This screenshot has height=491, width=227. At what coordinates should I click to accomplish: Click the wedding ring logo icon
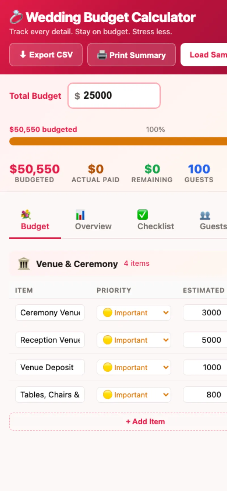click(x=16, y=17)
